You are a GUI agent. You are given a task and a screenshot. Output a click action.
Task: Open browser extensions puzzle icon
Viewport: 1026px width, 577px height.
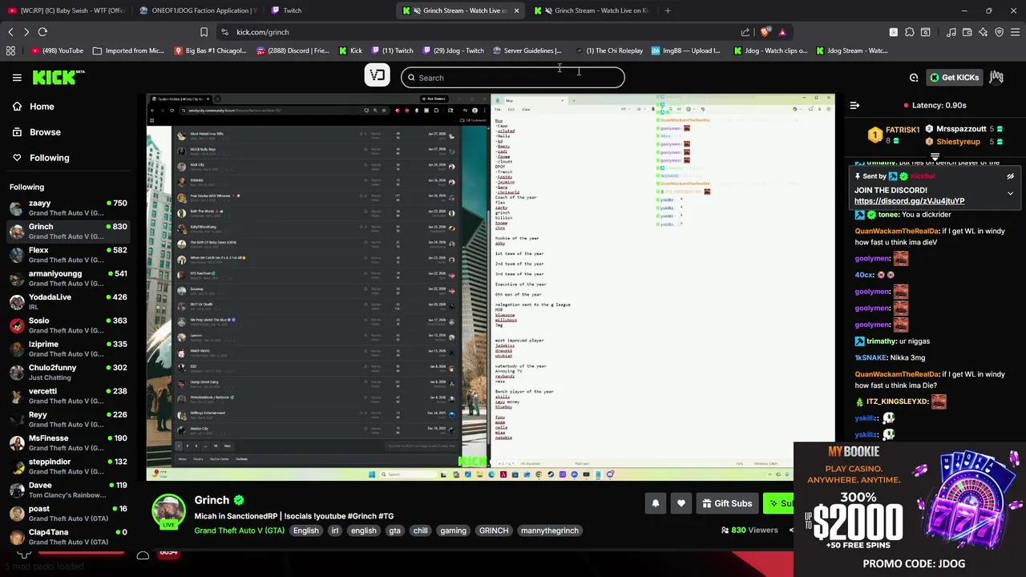[909, 32]
